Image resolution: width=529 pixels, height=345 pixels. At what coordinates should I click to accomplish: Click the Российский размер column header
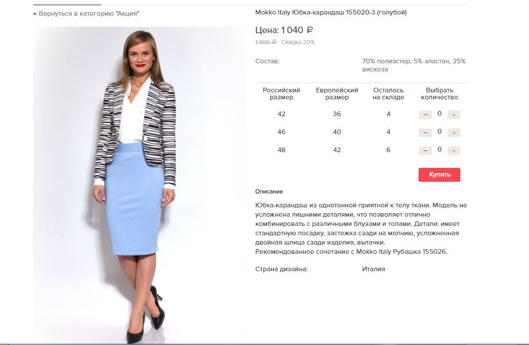[281, 94]
